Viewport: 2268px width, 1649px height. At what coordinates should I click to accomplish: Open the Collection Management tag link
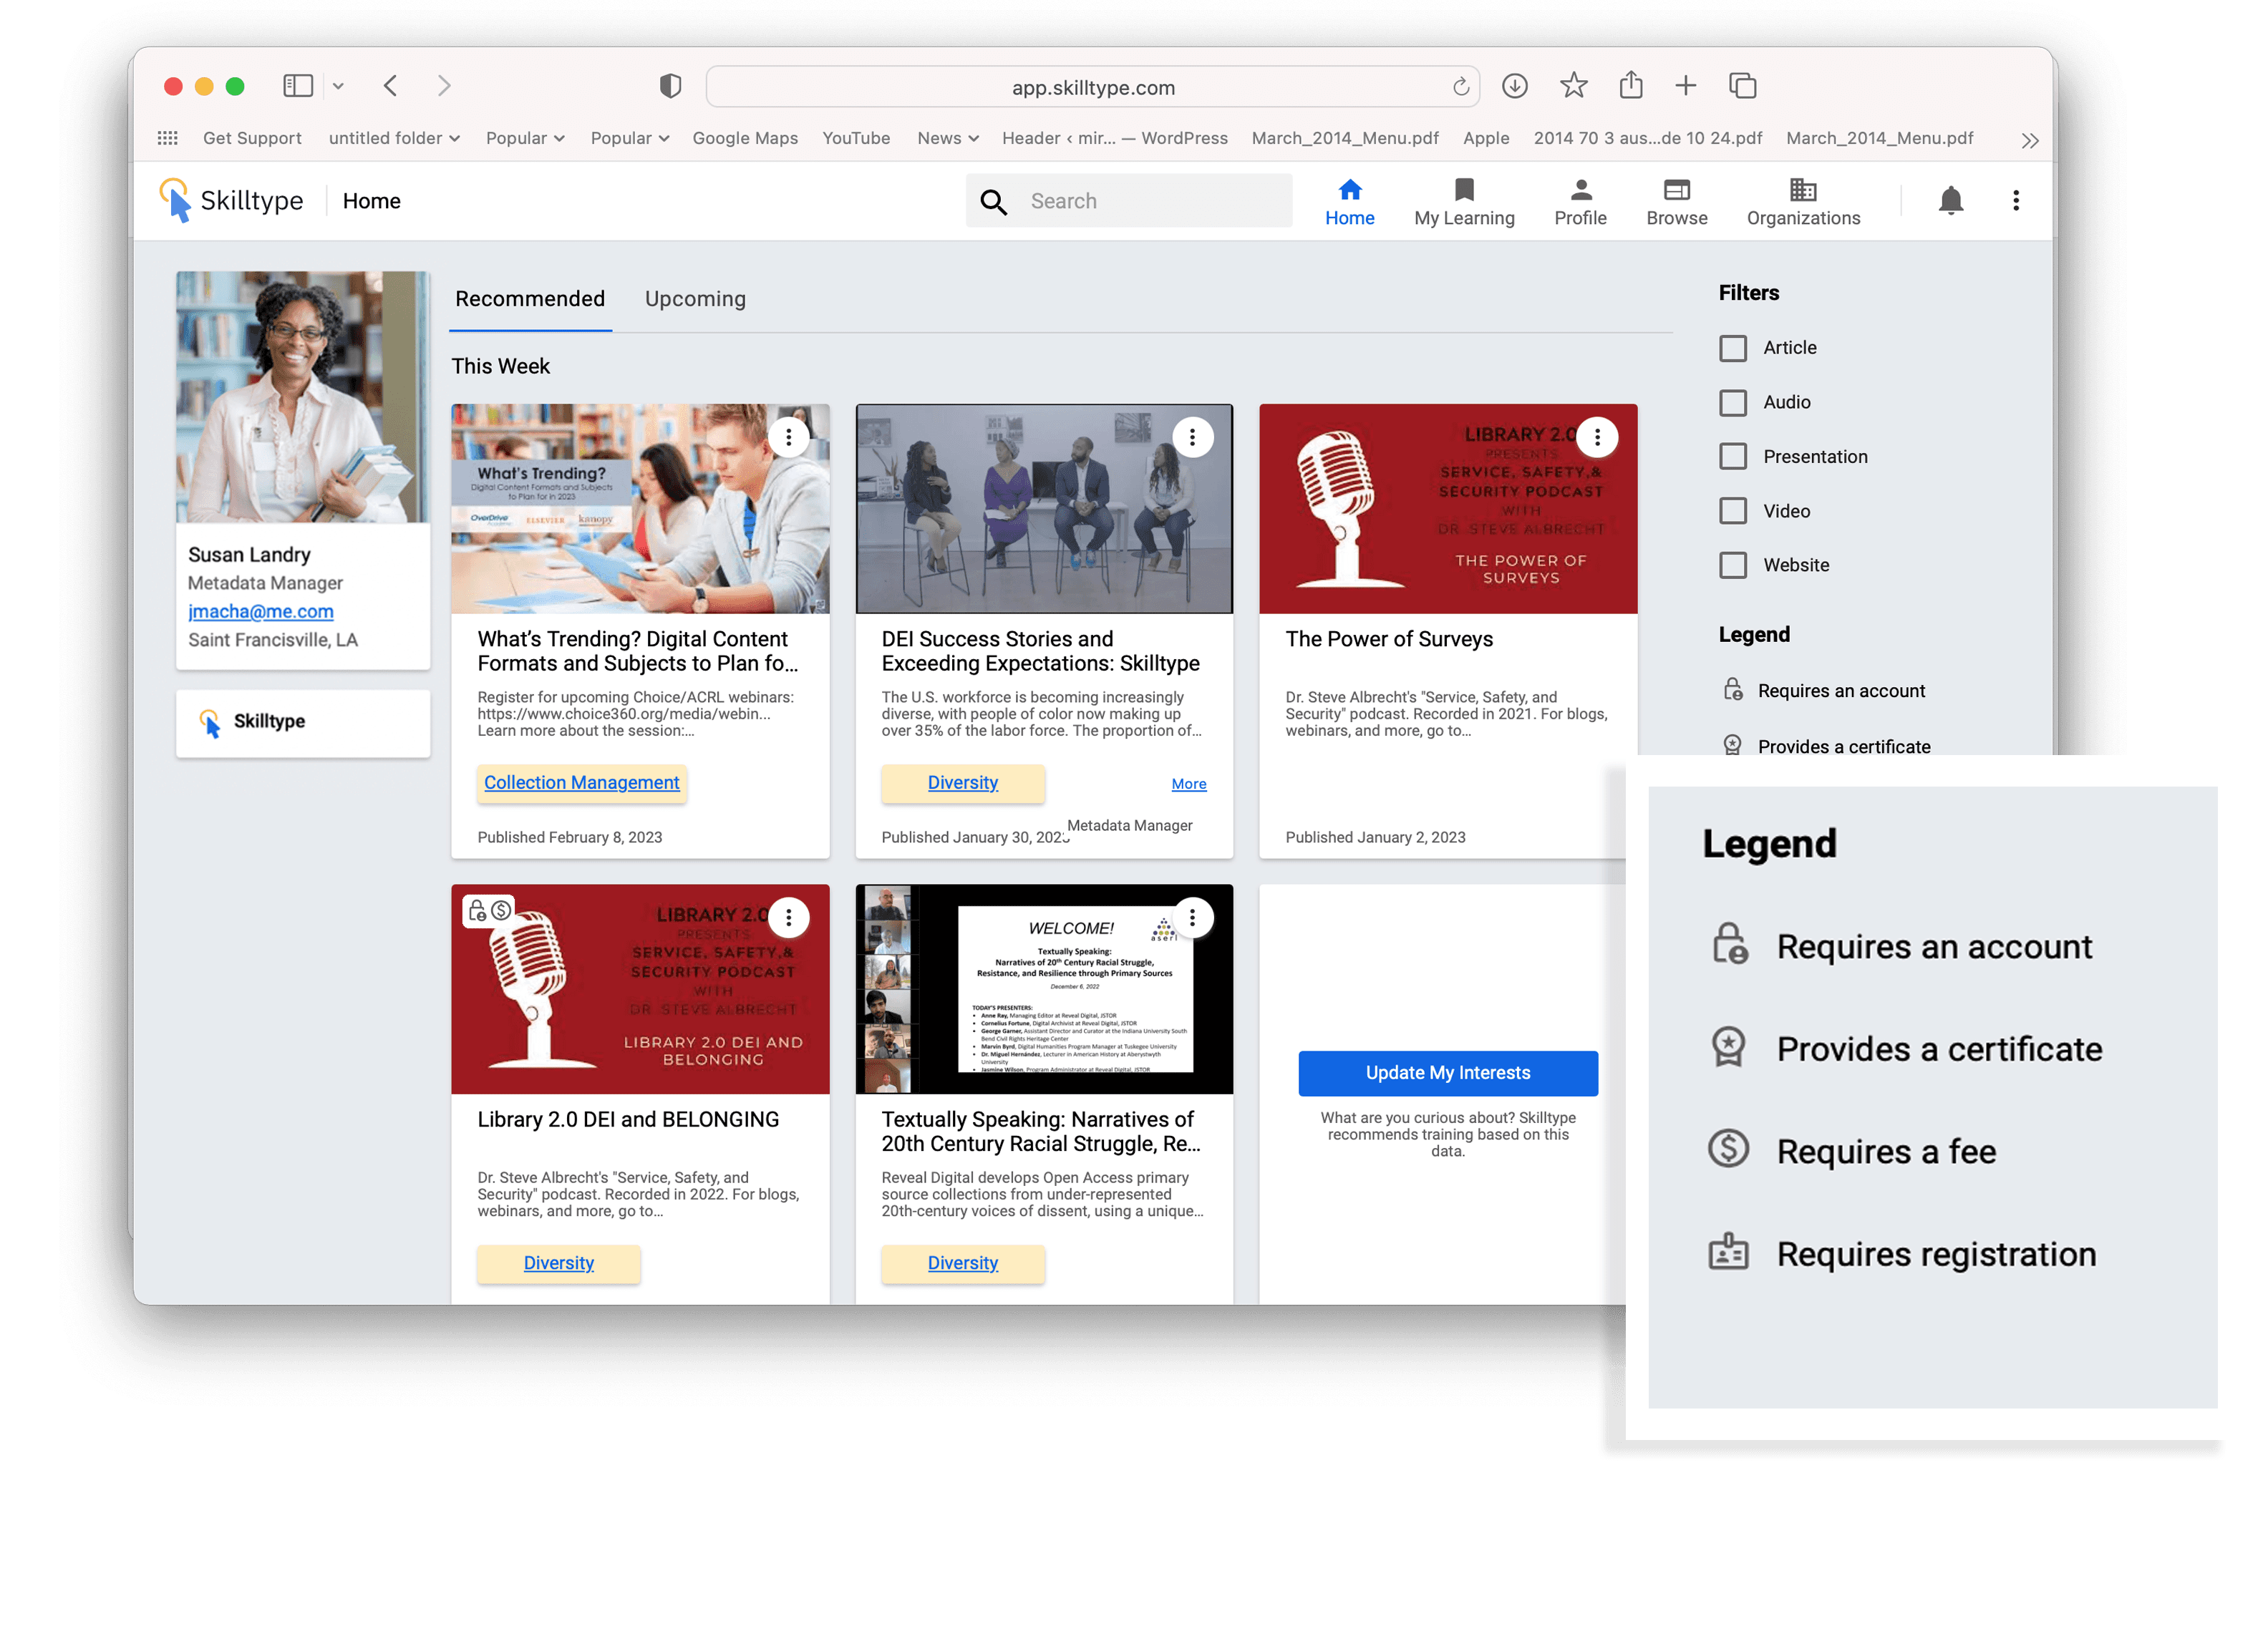point(581,783)
